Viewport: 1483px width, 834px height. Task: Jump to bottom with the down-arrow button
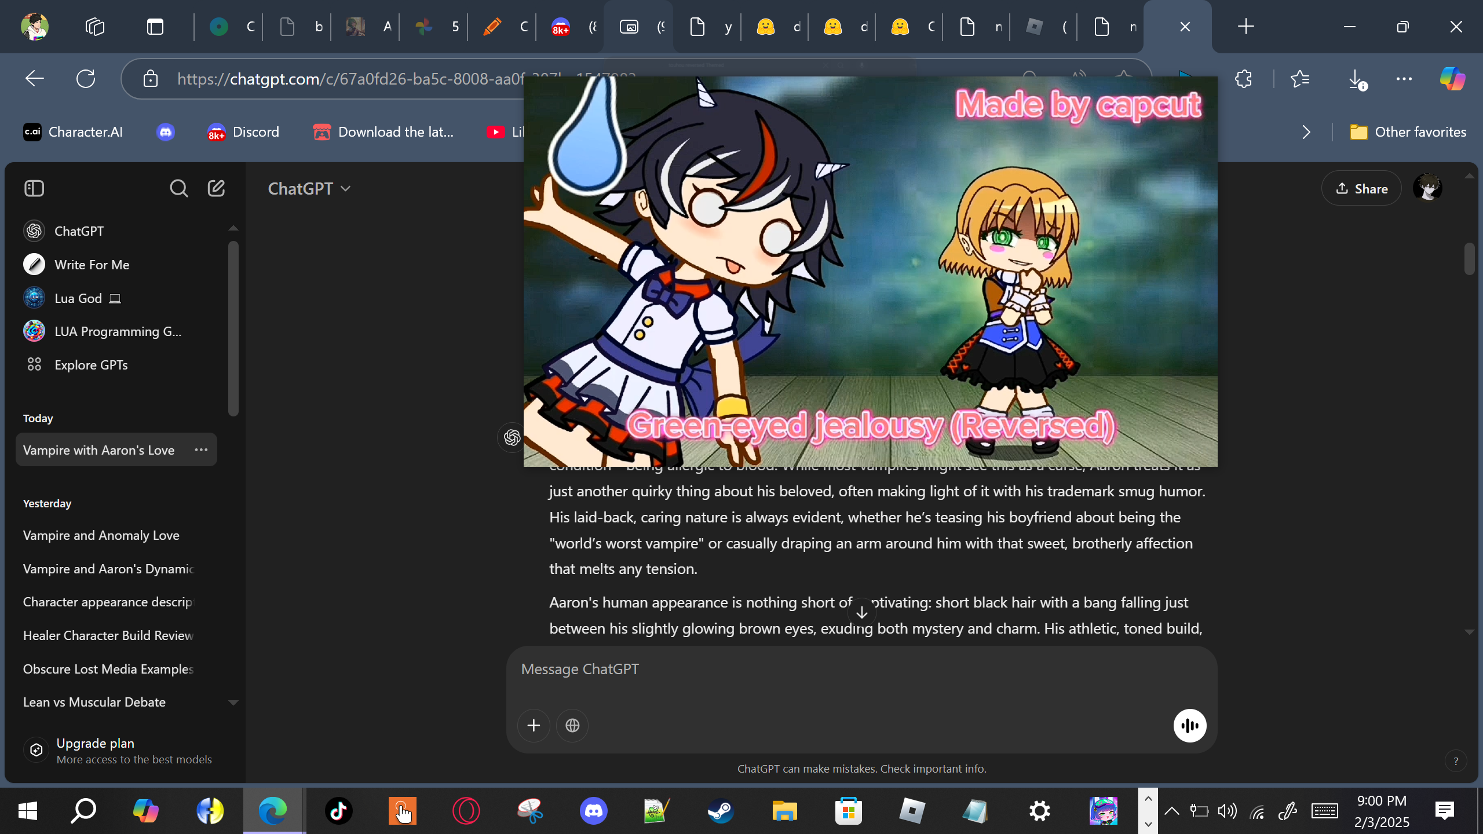coord(861,612)
